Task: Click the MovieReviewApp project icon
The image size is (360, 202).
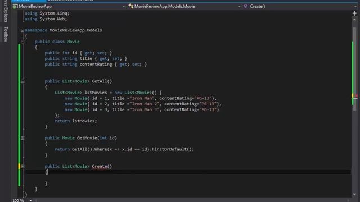Action: pos(15,6)
